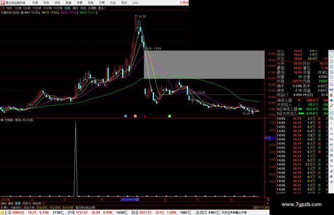This screenshot has height=215, width=334.
Task: Select the 月 period shortcut in right toolbar
Action: pos(331,161)
